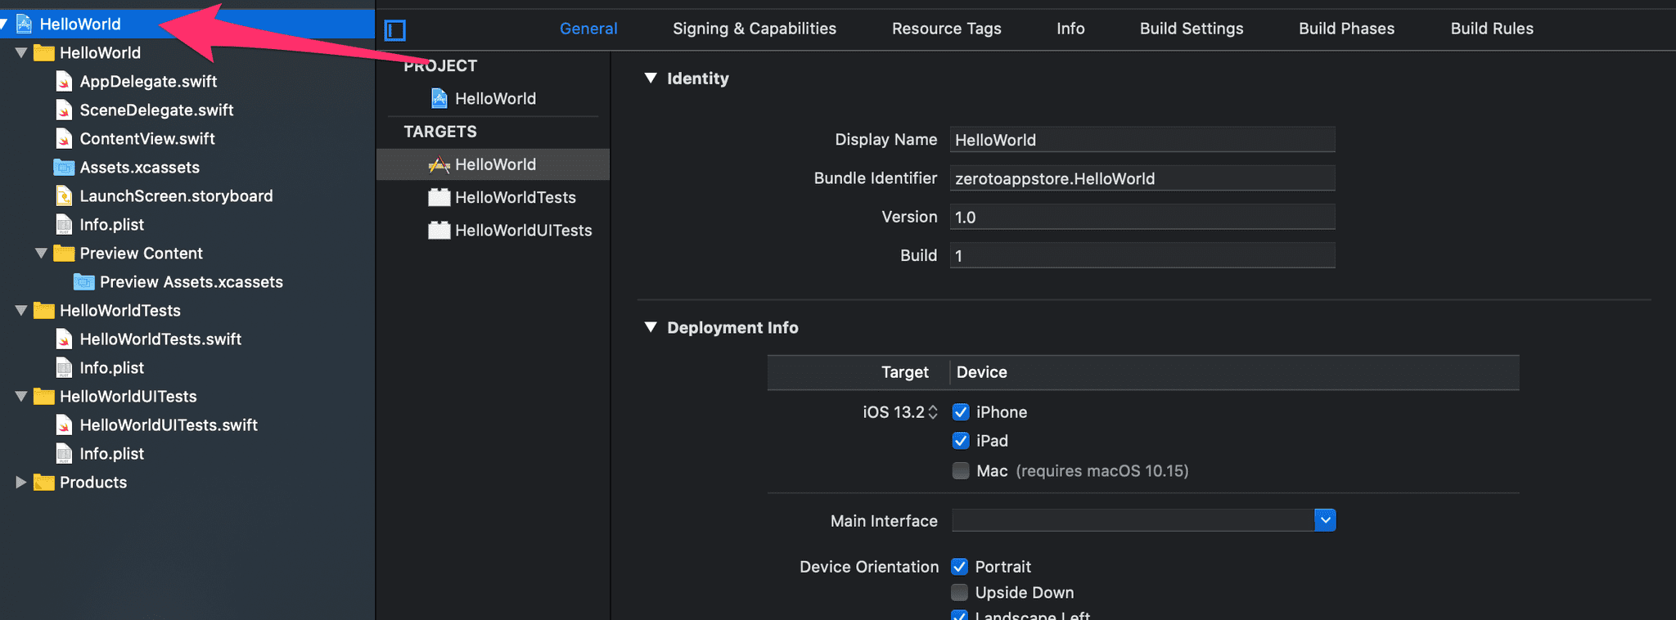
Task: Select HelloWorld under the PROJECT heading
Action: point(496,98)
